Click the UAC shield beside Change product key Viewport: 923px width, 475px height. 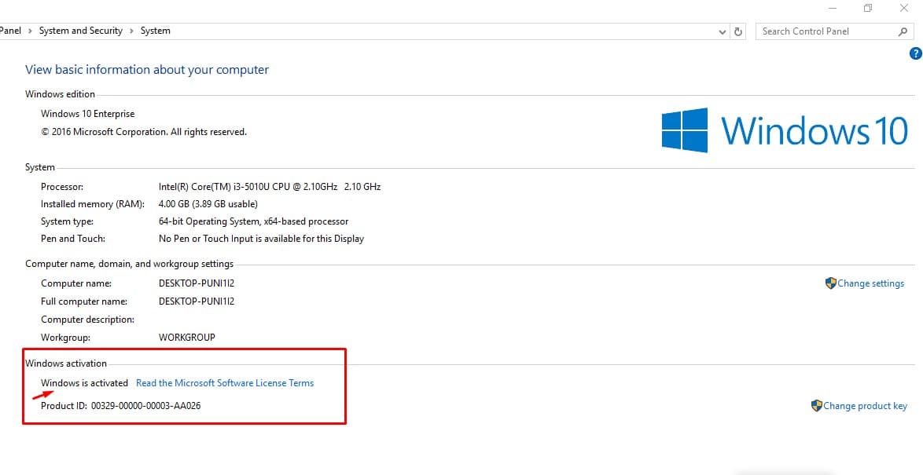coord(818,406)
